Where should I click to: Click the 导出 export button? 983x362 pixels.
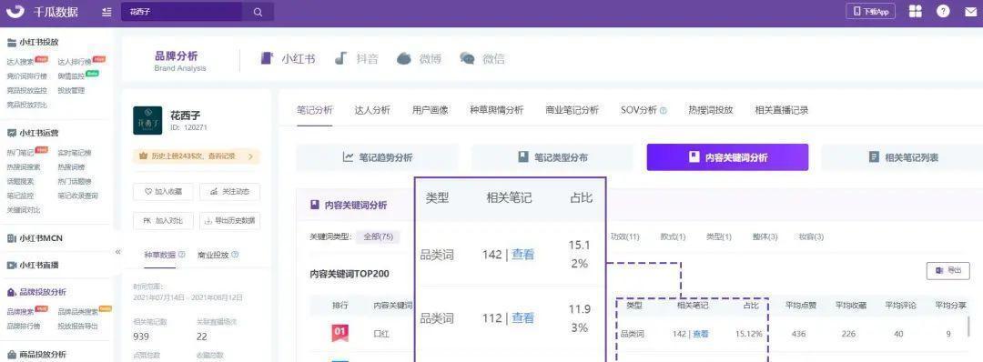[x=948, y=270]
